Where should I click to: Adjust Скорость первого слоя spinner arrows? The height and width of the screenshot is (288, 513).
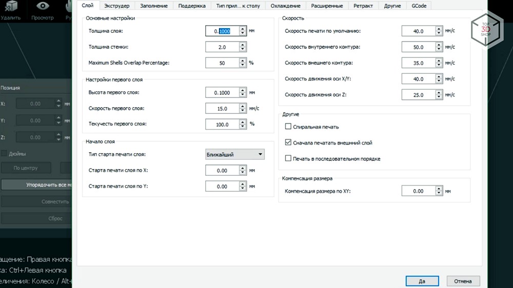(x=243, y=109)
